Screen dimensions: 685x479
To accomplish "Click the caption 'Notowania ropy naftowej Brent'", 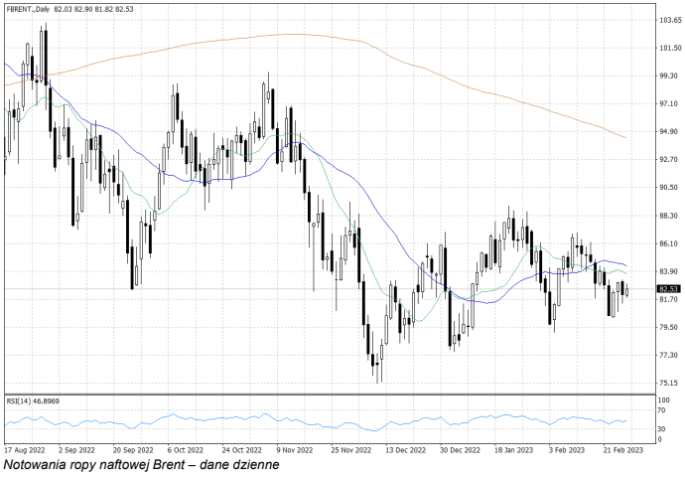I will (x=142, y=464).
